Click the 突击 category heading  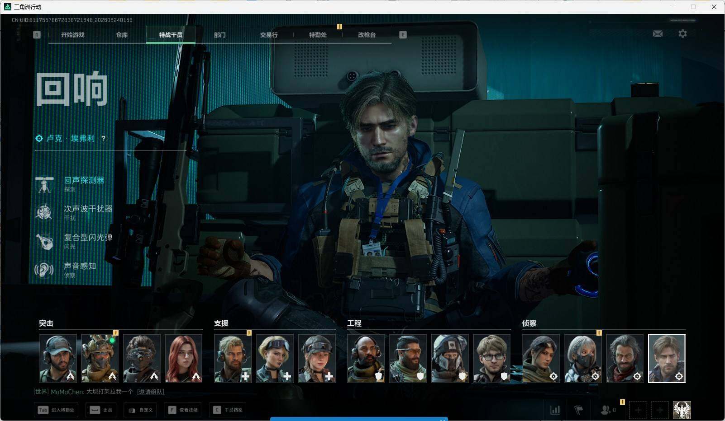pyautogui.click(x=46, y=323)
